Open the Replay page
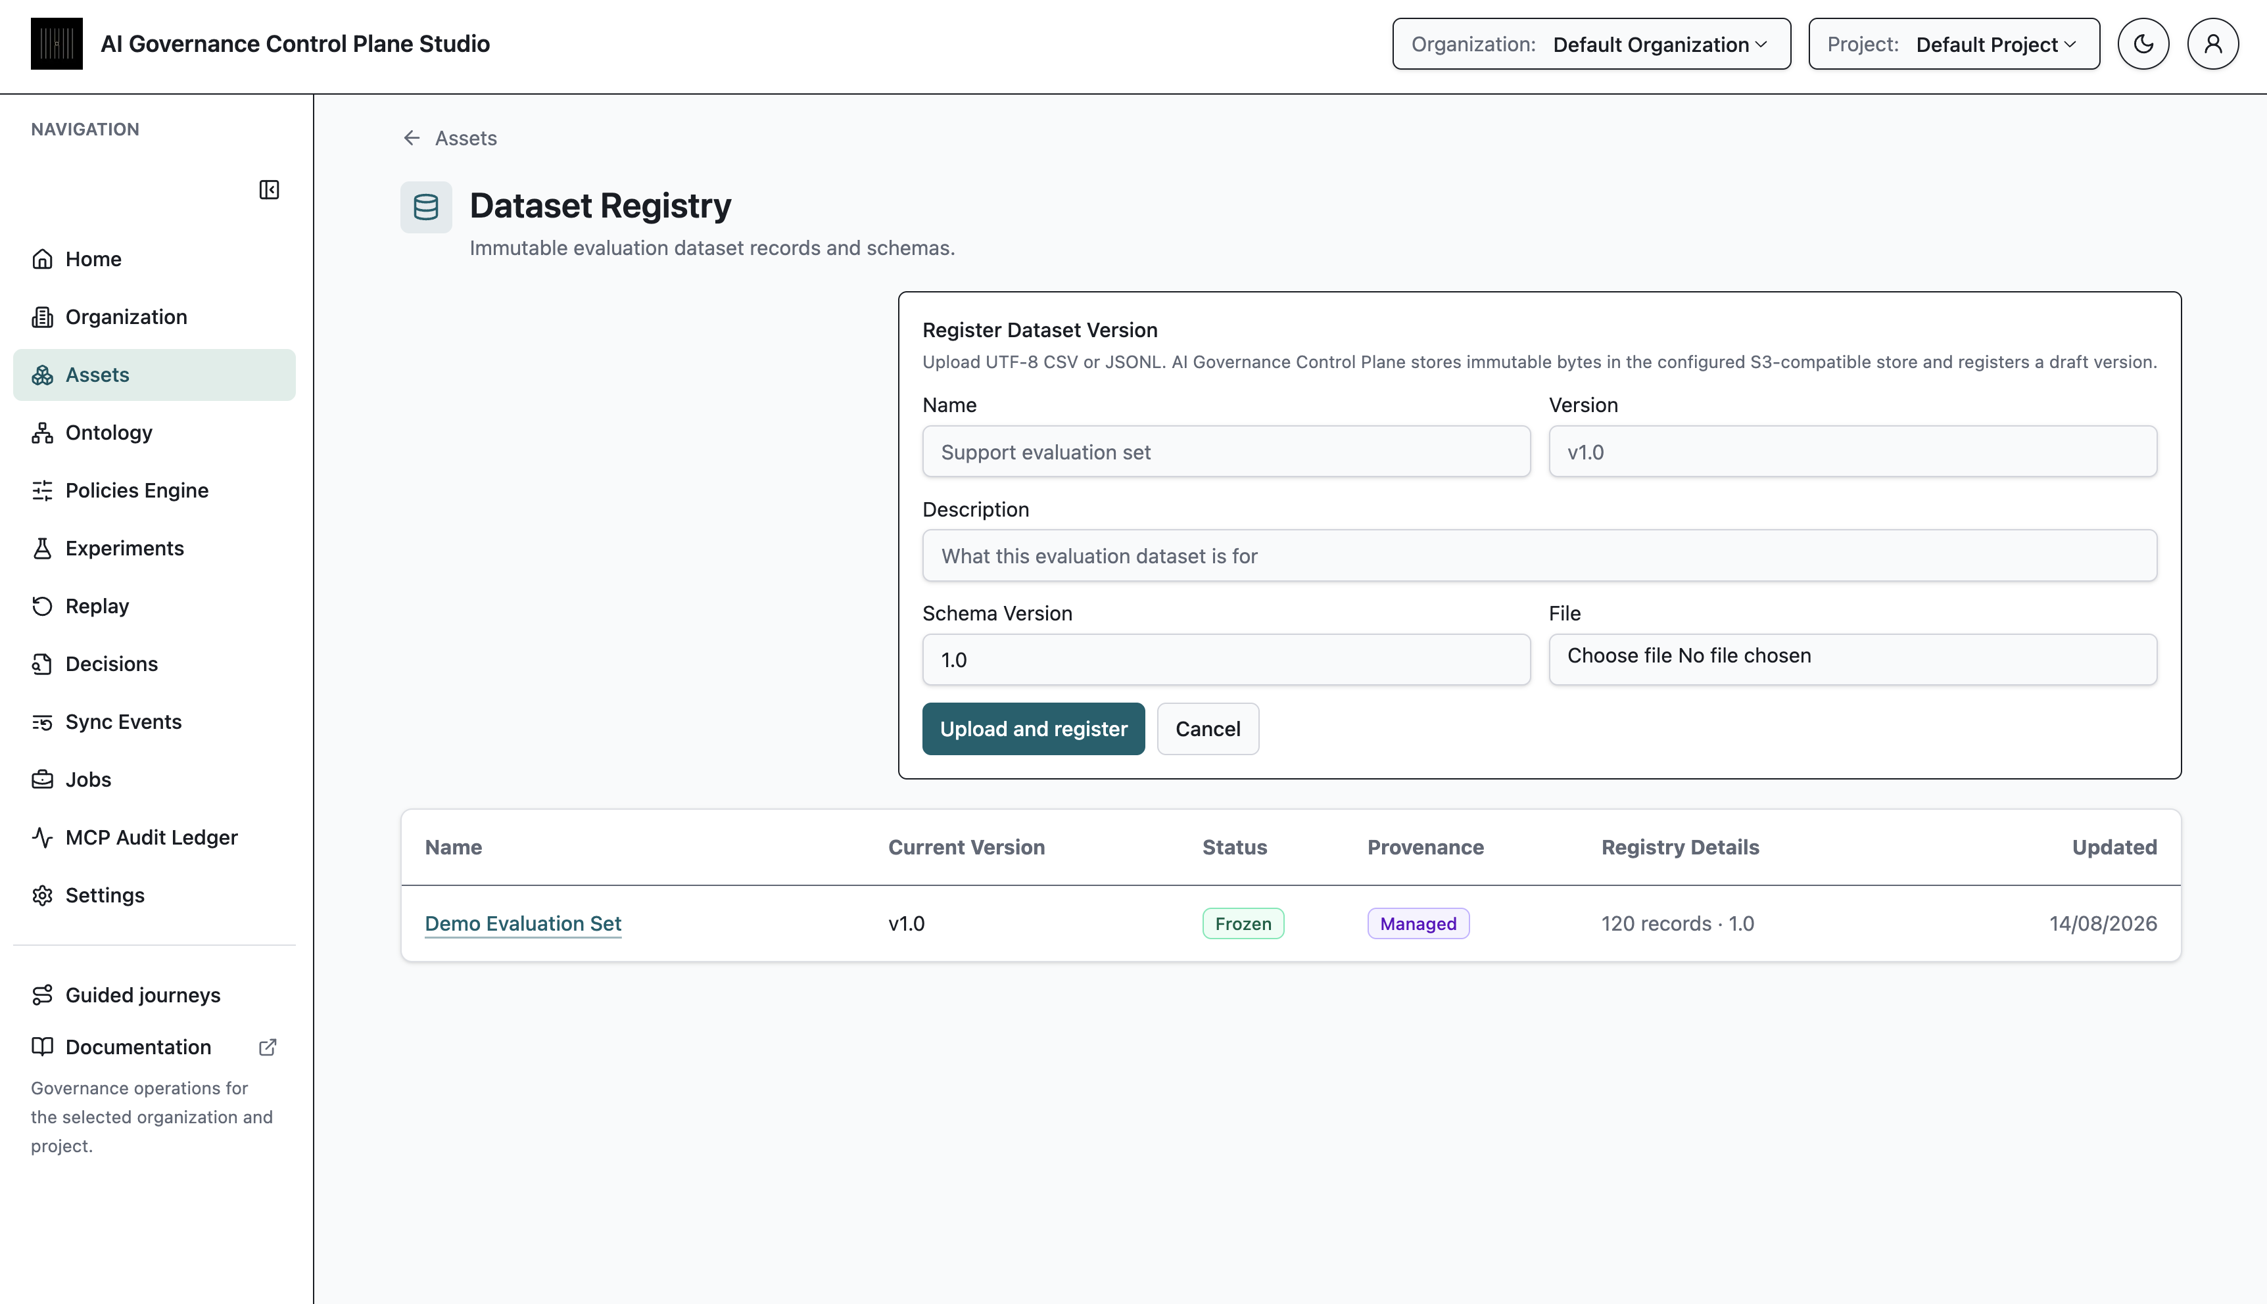This screenshot has width=2267, height=1304. (154, 607)
